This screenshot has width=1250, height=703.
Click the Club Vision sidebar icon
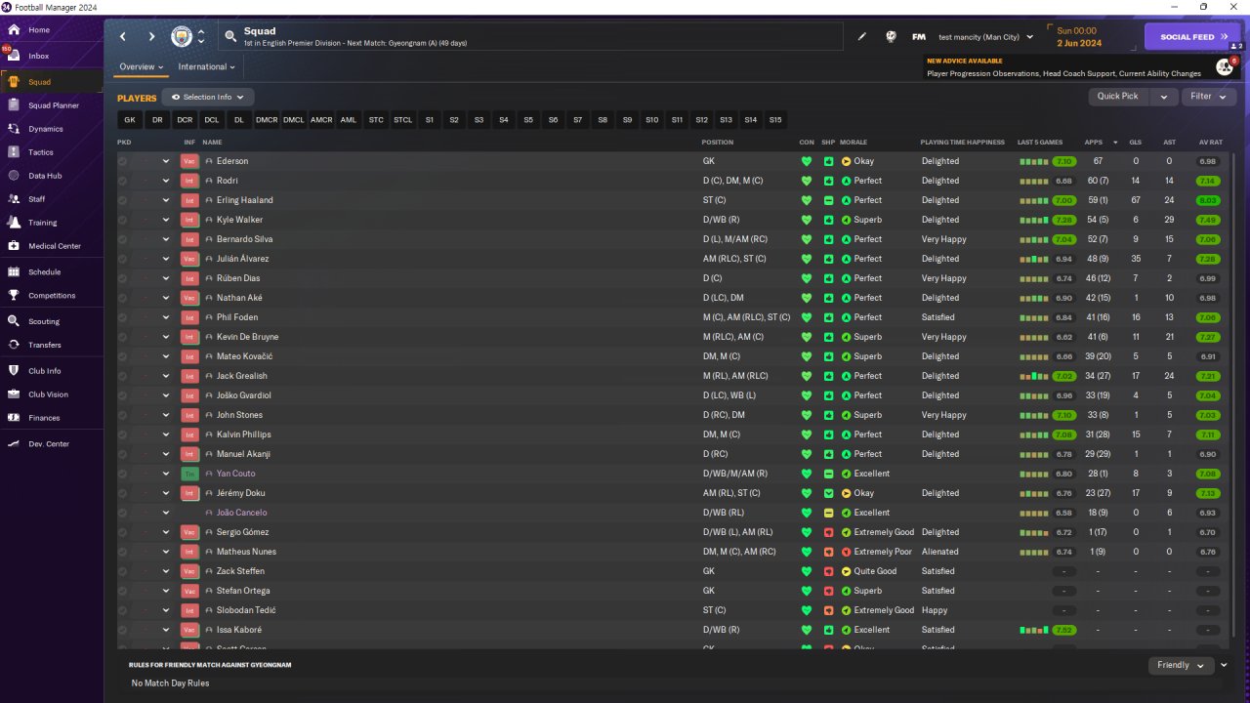click(x=14, y=394)
